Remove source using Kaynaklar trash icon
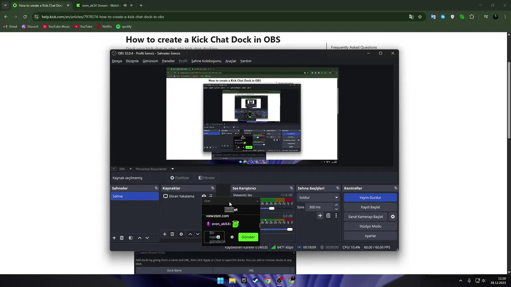 tap(172, 234)
